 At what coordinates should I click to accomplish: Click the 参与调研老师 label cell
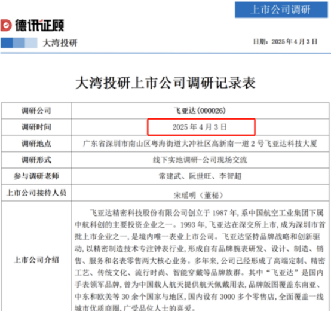pyautogui.click(x=36, y=176)
